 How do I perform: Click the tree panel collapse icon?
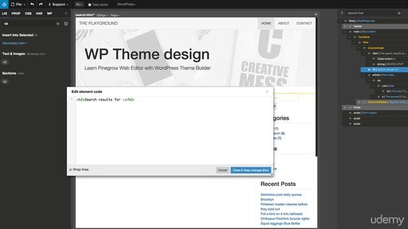(x=342, y=13)
